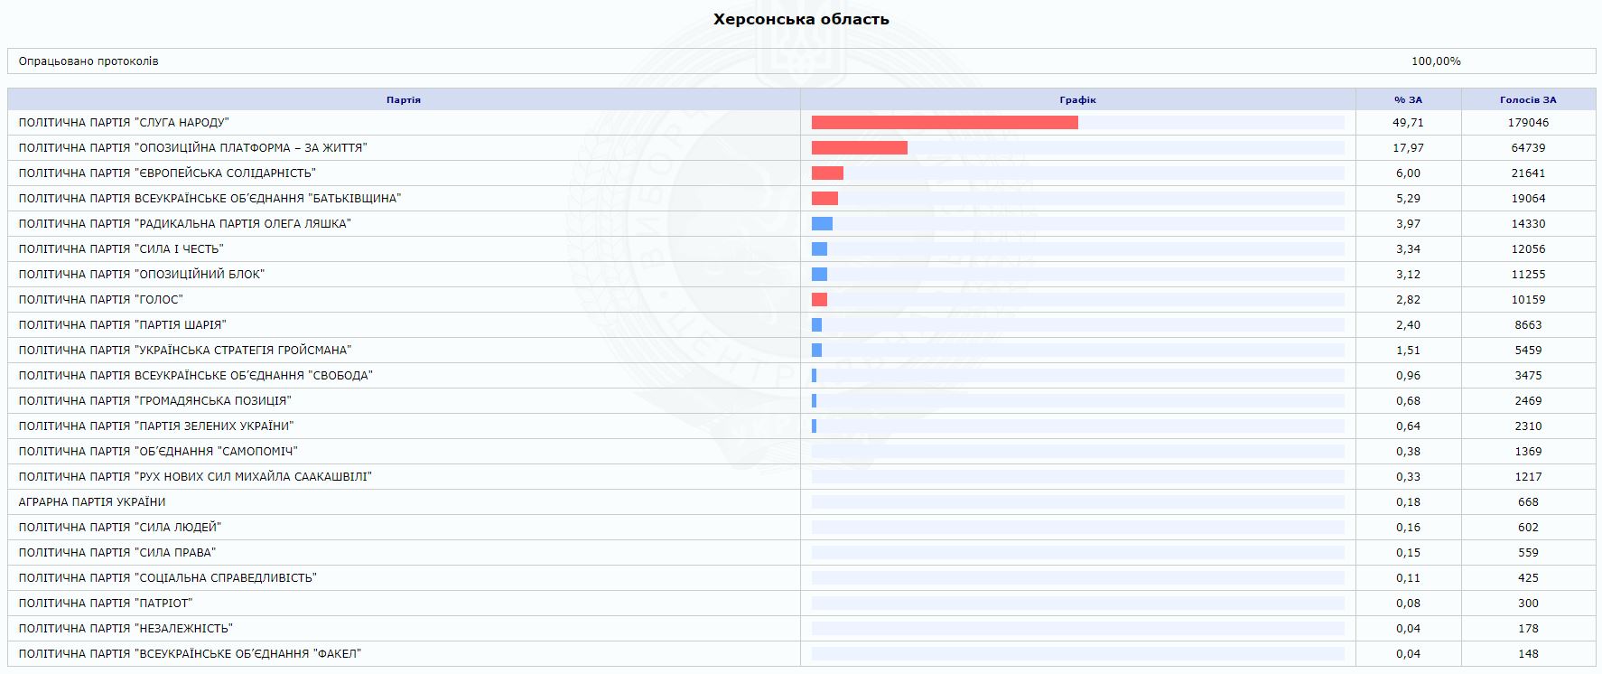Select the 'БАТЬКІВЩИНА' party name
This screenshot has width=1602, height=674.
coord(210,199)
